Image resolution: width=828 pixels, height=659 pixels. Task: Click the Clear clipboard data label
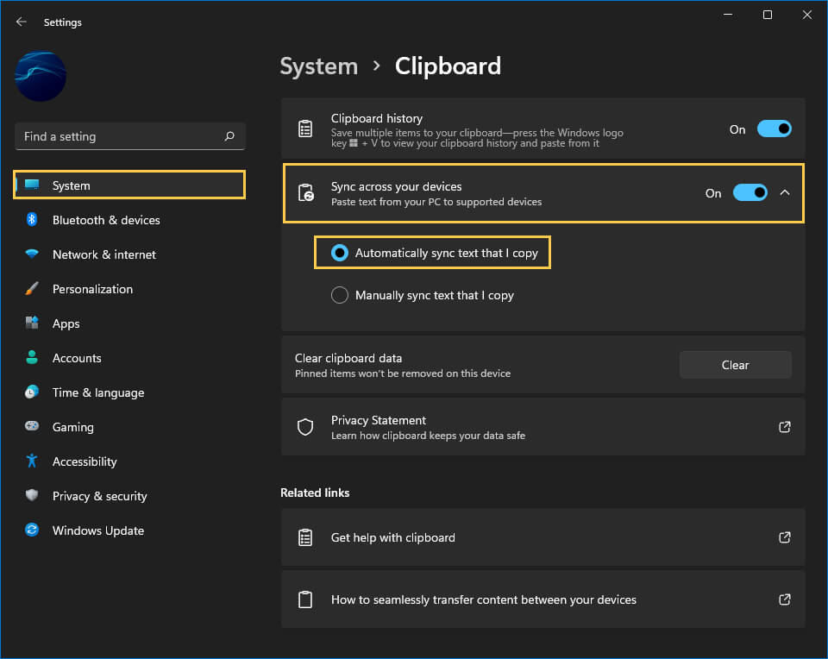pos(348,358)
